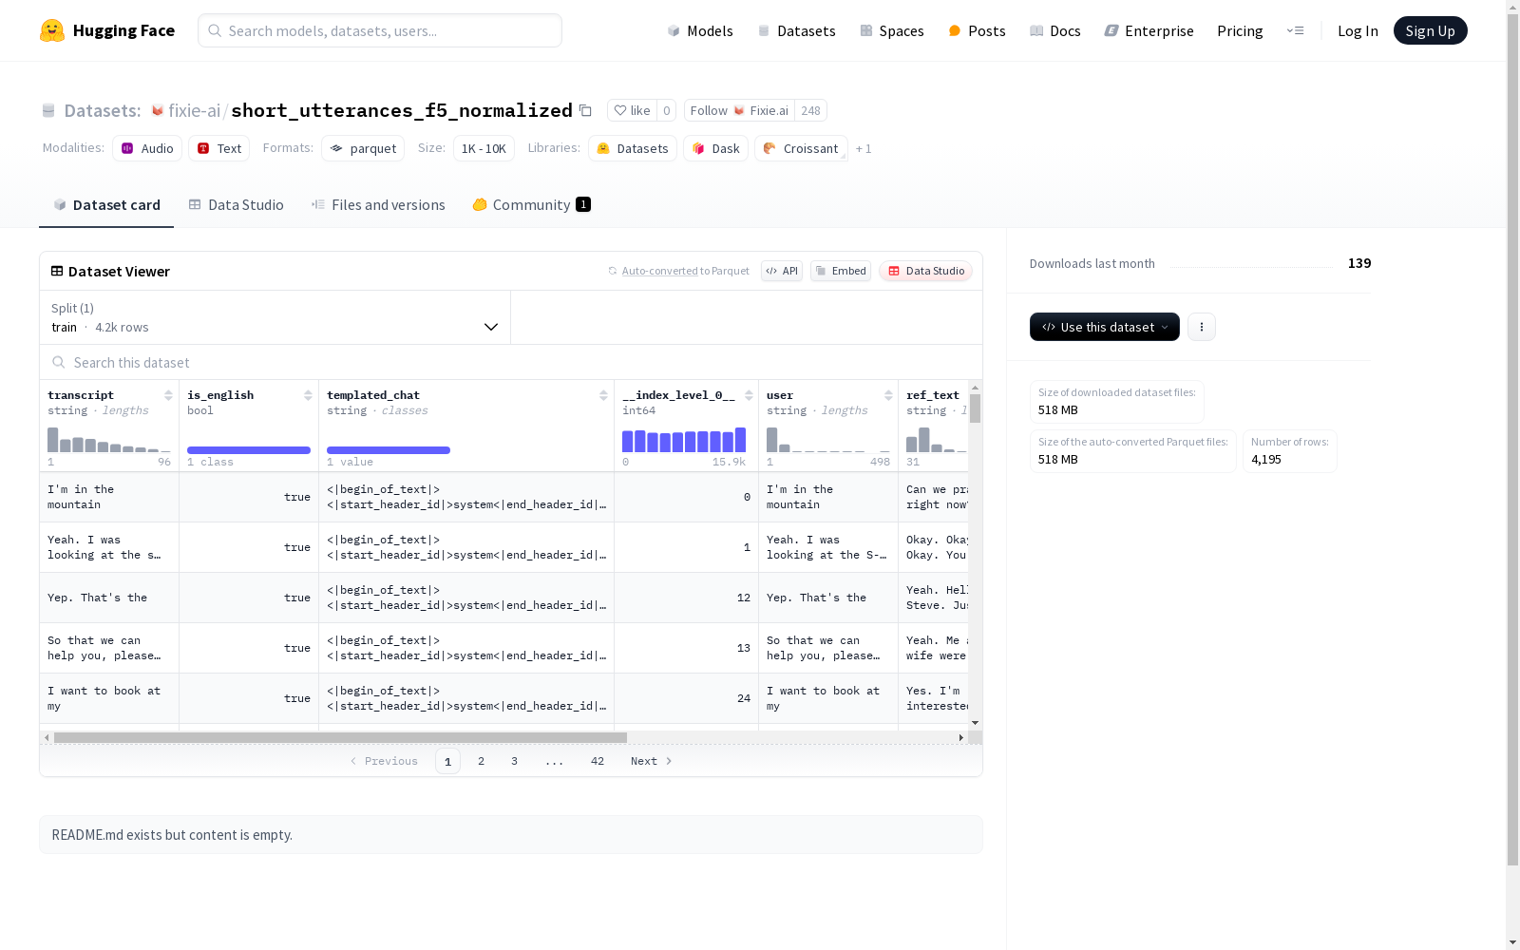Focus the top search models field
Image resolution: width=1520 pixels, height=950 pixels.
[380, 30]
